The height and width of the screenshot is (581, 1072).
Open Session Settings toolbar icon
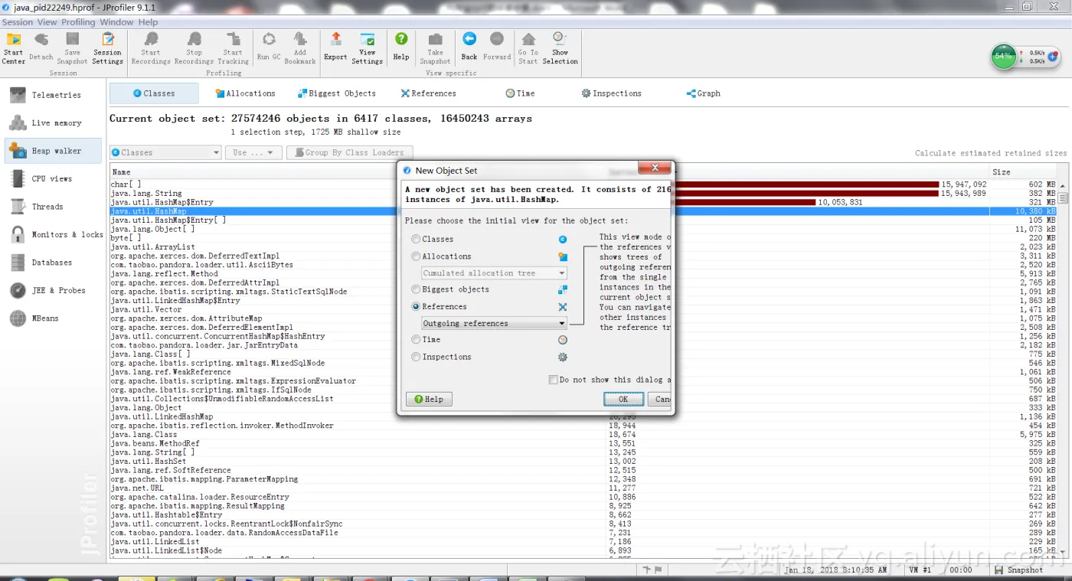click(108, 47)
